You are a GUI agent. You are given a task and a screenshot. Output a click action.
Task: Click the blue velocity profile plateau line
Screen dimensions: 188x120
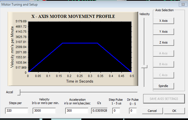[x=80, y=43]
